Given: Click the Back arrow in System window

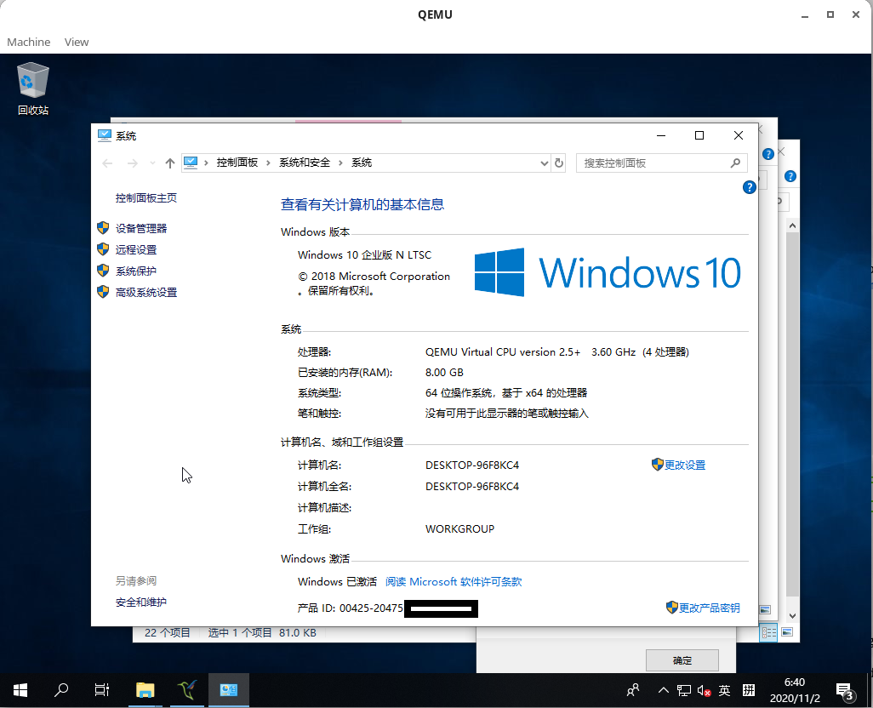Looking at the screenshot, I should (107, 163).
